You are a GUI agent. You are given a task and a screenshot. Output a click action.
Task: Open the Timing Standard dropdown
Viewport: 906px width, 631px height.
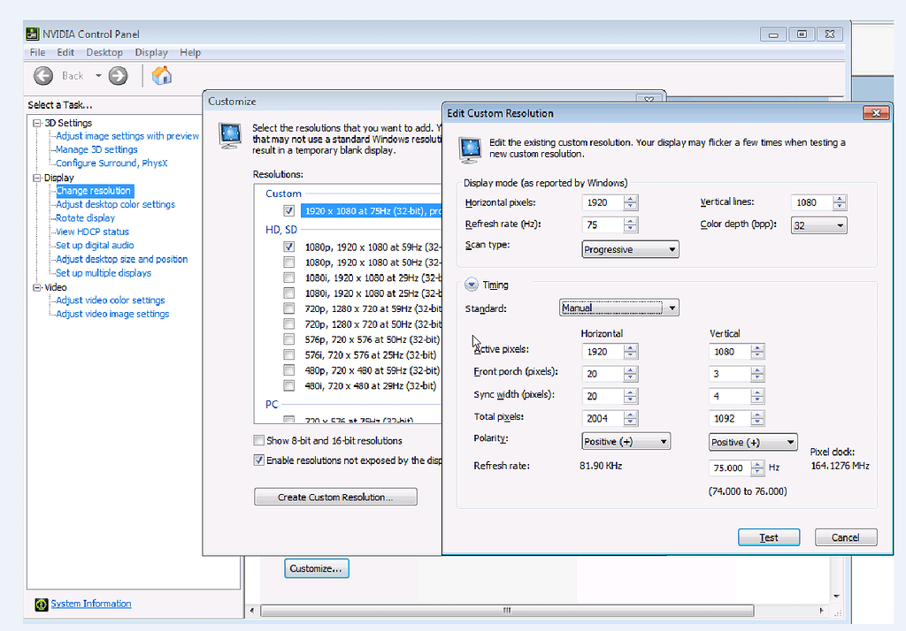click(x=619, y=308)
